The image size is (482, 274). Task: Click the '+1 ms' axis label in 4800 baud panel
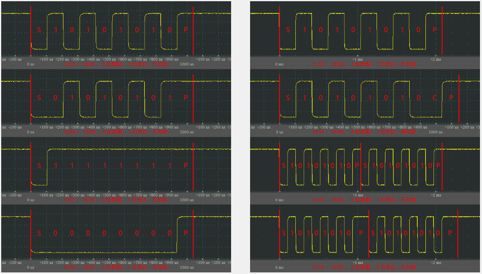[358, 59]
